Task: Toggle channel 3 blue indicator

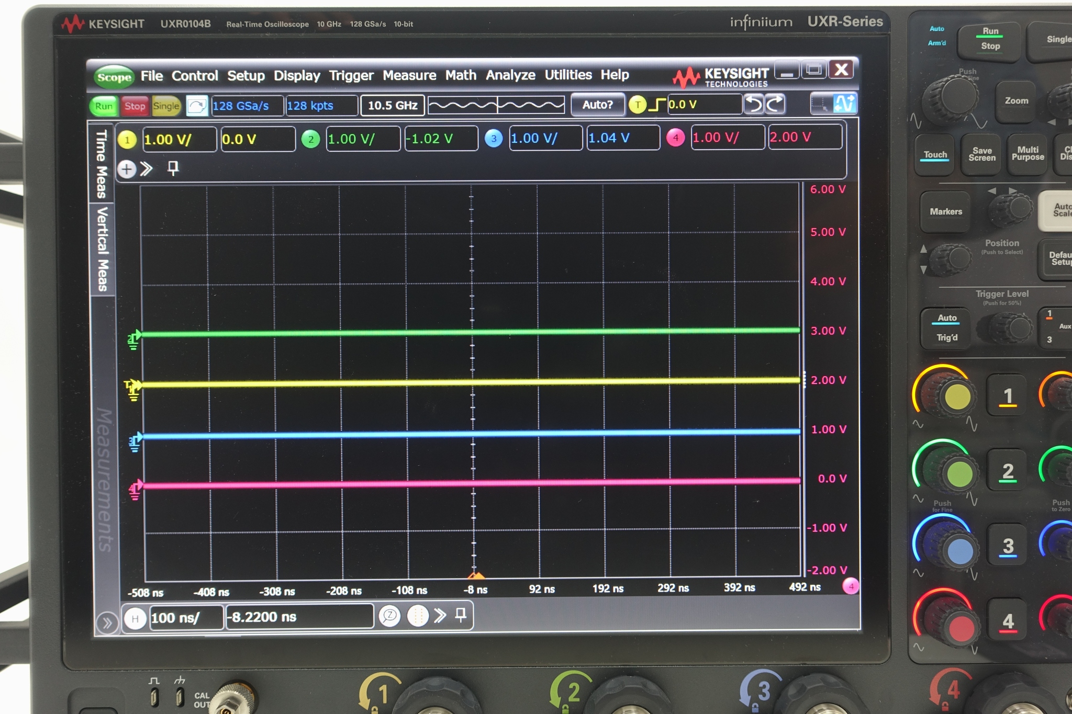Action: 493,139
